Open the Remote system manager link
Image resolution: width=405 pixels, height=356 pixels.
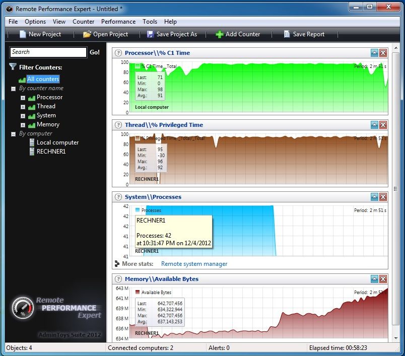click(x=194, y=264)
